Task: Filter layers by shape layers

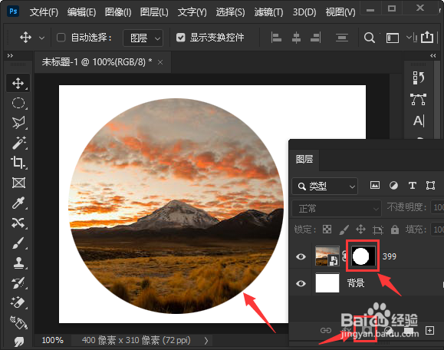Action: click(430, 186)
